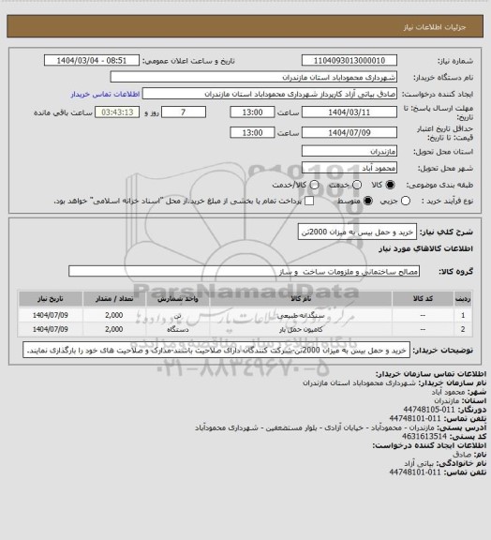491x540 pixels.
Task: Click the گروه کالا field مصالح ساختمانی
Action: coord(244,271)
